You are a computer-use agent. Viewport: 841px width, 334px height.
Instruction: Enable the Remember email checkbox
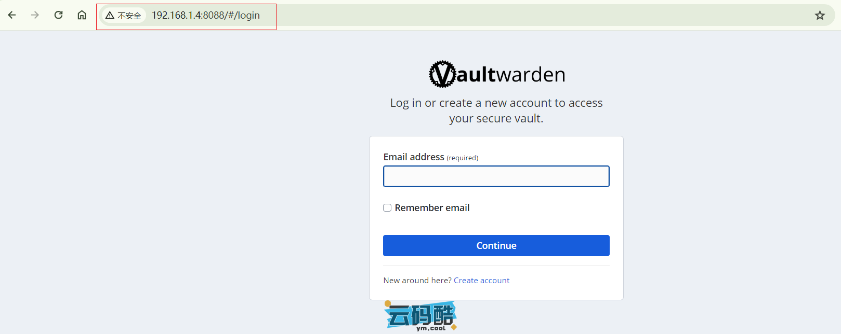[x=387, y=207]
